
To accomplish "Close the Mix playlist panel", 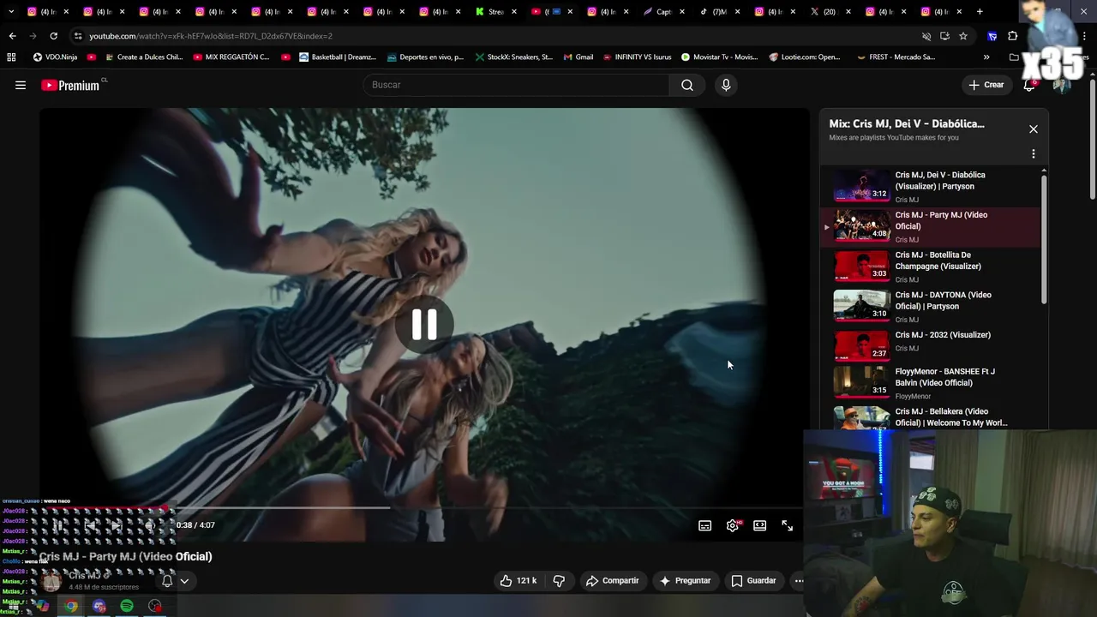I will 1033,129.
